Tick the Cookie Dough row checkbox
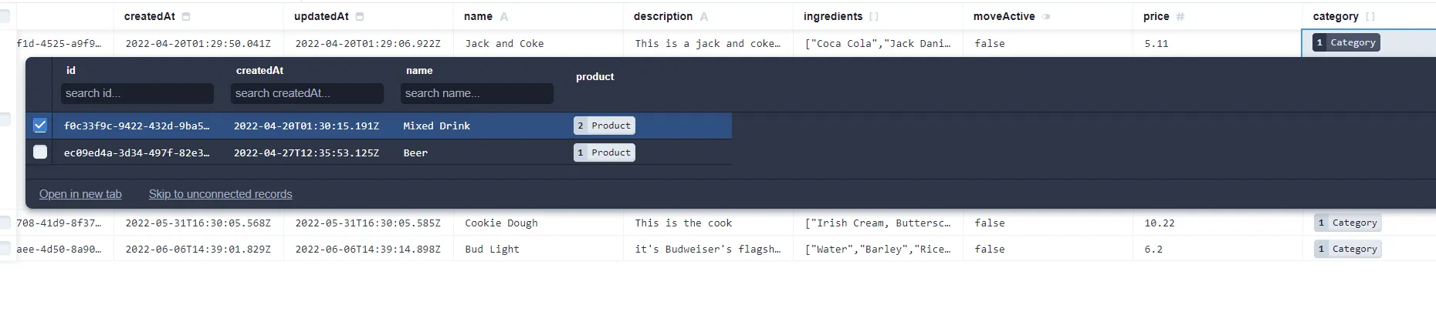1436x315 pixels. (x=5, y=223)
